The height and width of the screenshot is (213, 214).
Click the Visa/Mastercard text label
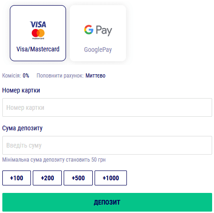pos(38,49)
